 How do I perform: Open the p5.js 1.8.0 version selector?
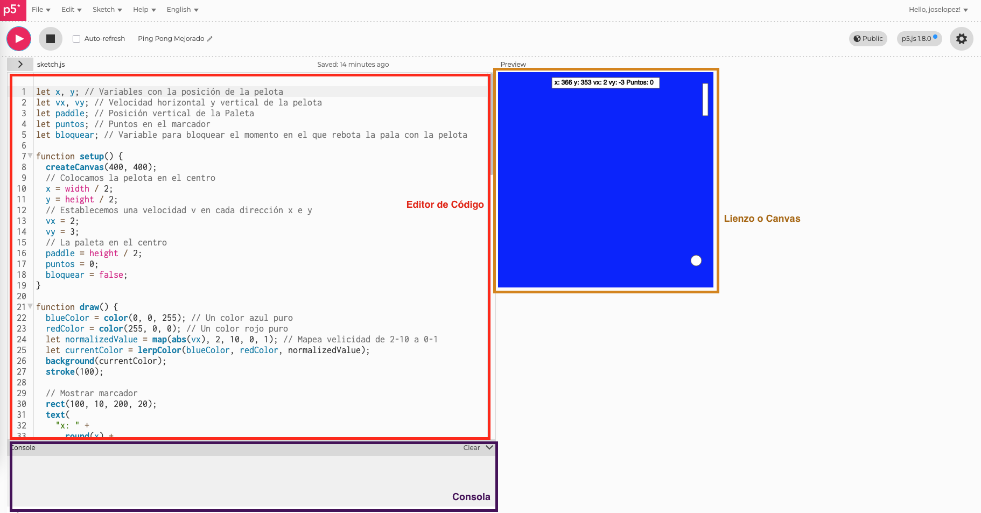[919, 39]
